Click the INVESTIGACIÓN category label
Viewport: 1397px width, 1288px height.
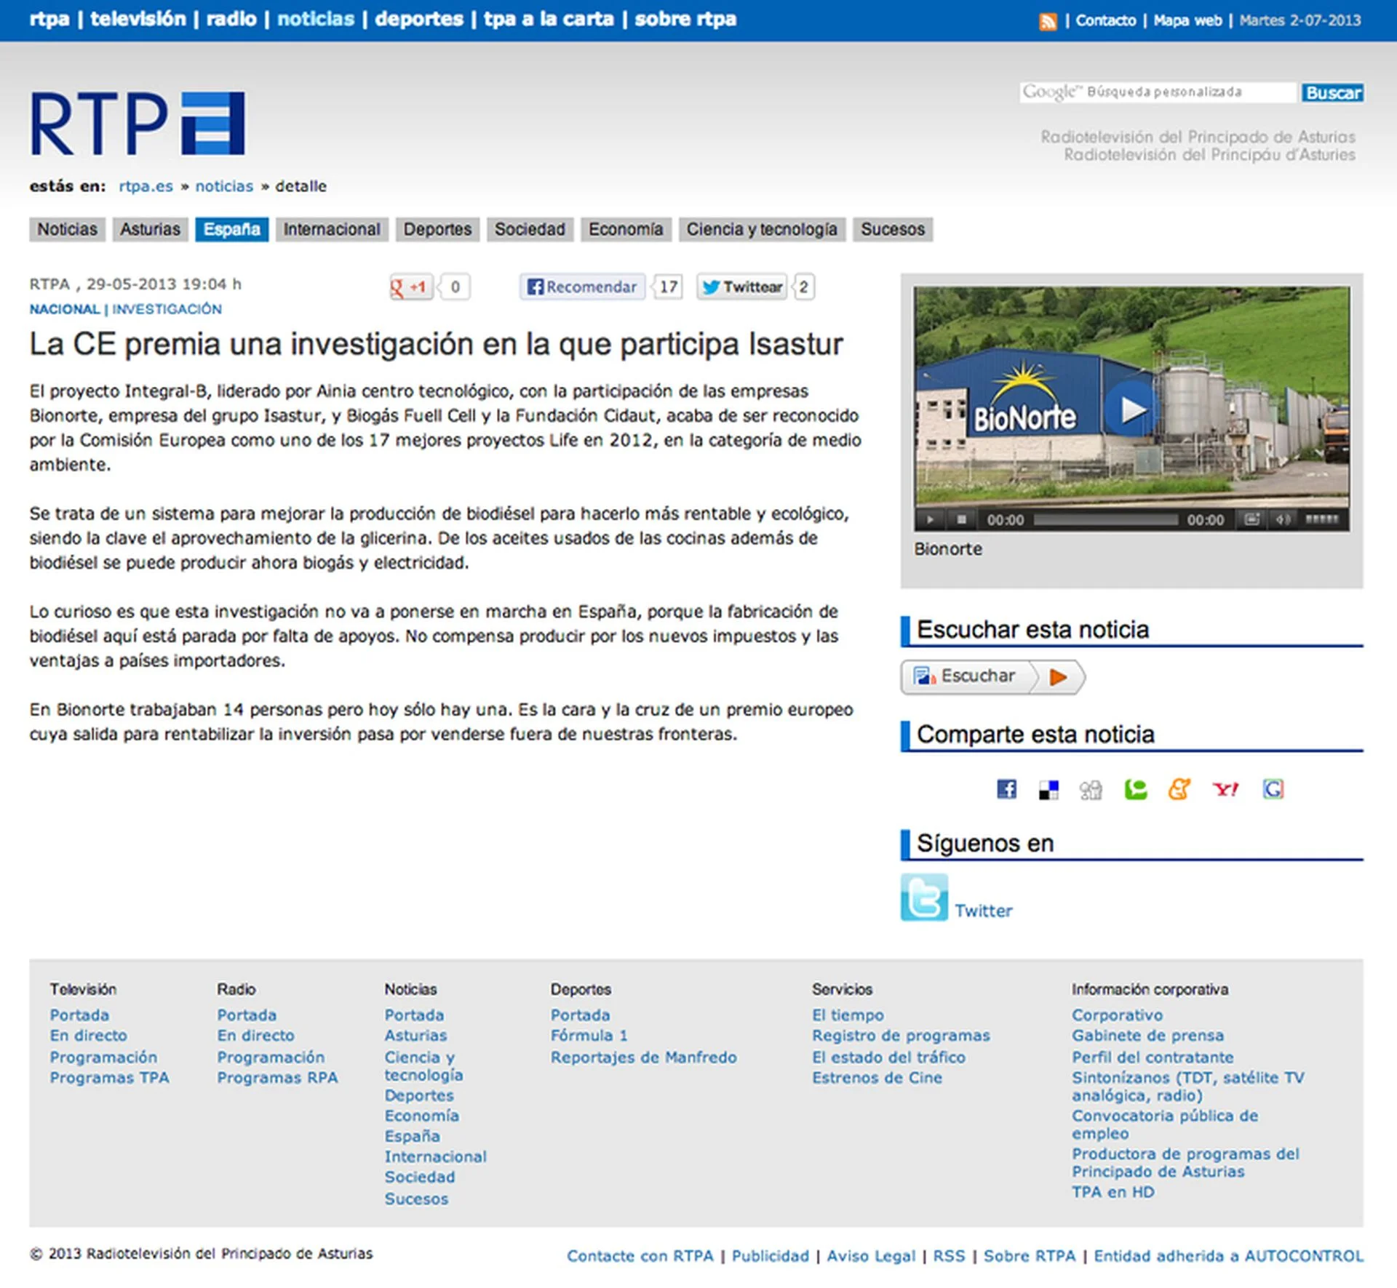[x=167, y=309]
